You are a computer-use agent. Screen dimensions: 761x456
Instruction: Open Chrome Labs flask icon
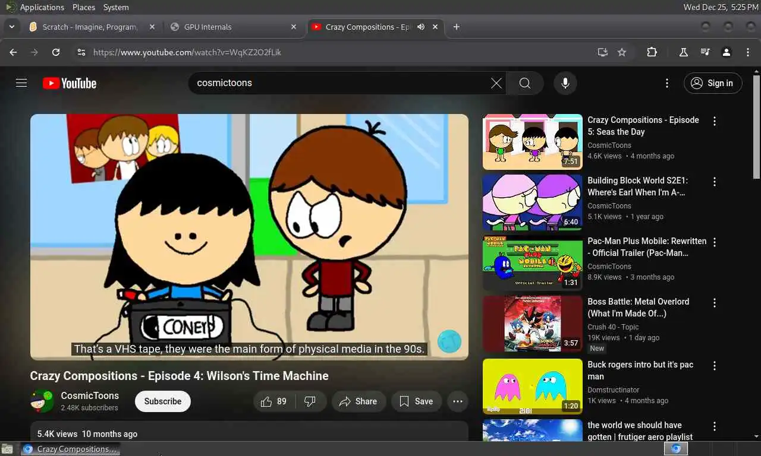coord(684,52)
